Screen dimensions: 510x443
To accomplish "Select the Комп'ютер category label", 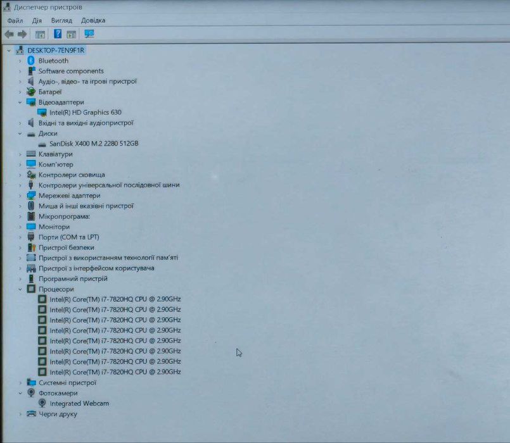I will pyautogui.click(x=56, y=165).
